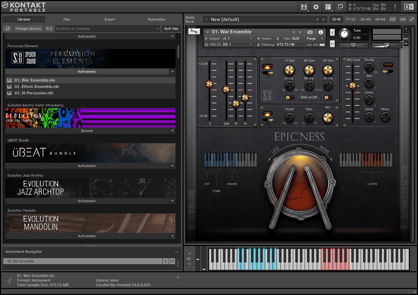This screenshot has width=418, height=295.
Task: Select 02. Ethnic Ensemble.nki file
Action: point(90,87)
